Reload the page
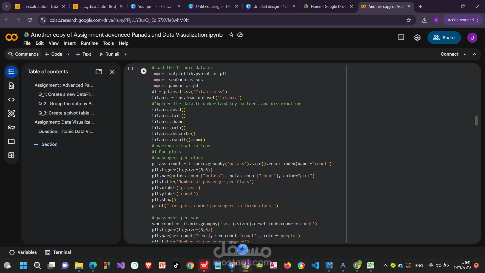The image size is (485, 273). tap(30, 20)
